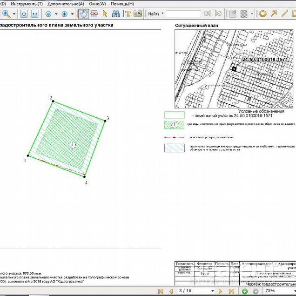Click the search text input field

(183, 14)
